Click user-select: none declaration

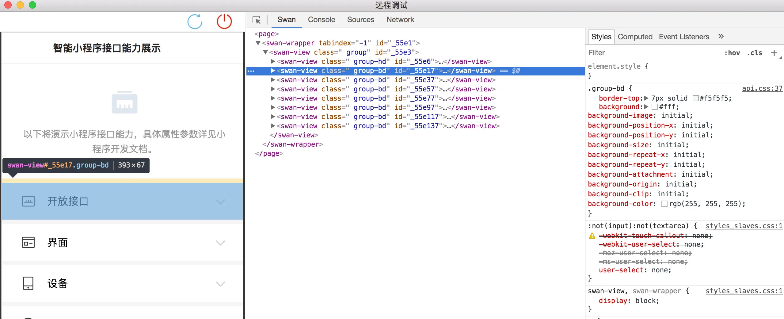pos(635,270)
